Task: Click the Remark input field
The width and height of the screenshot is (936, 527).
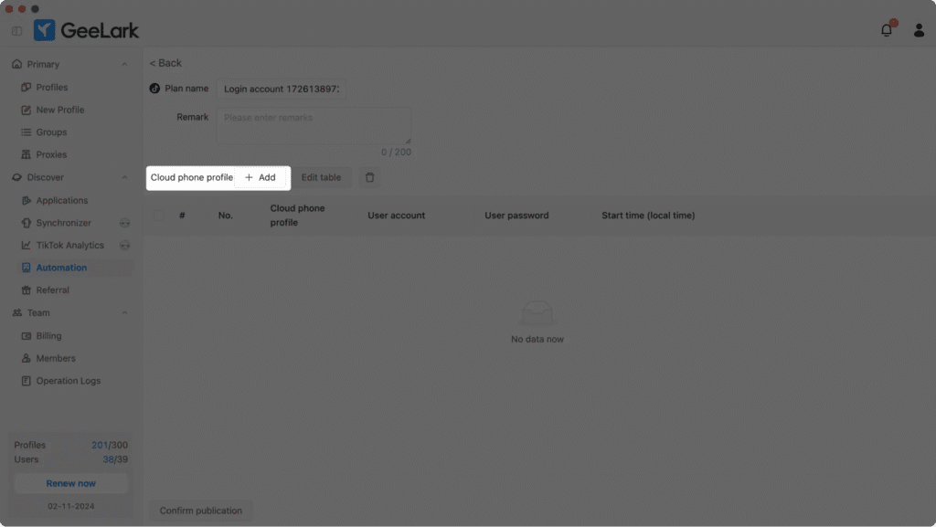Action: pos(314,123)
